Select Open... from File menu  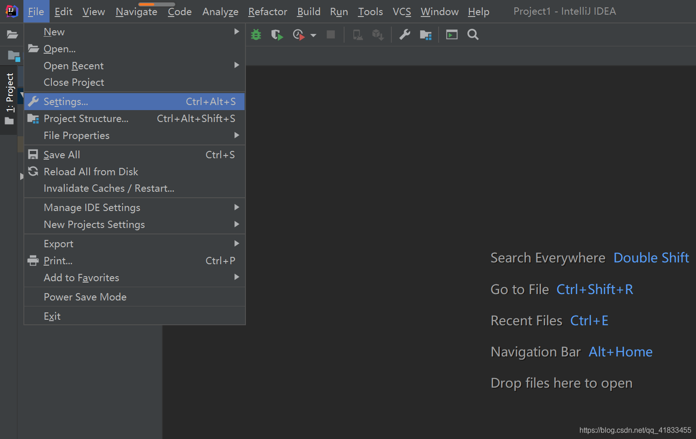[x=134, y=49]
